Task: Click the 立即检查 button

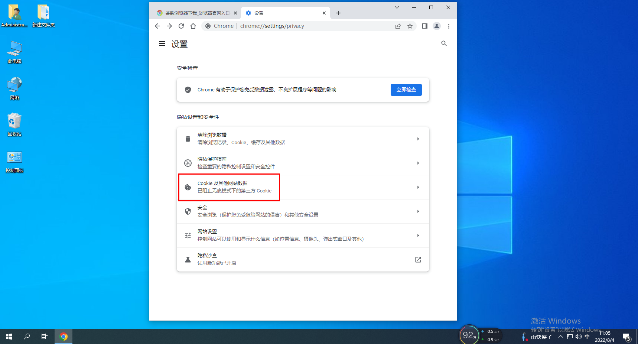Action: [406, 90]
